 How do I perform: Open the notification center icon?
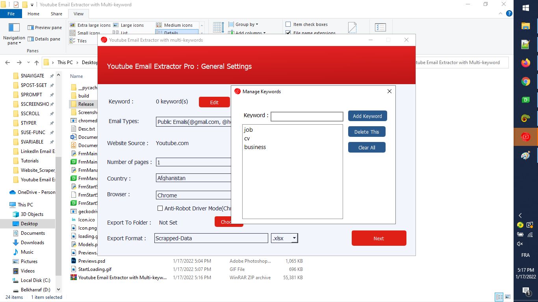pyautogui.click(x=525, y=291)
